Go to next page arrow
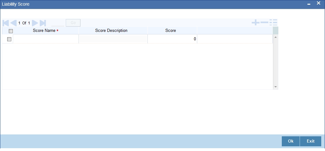325x151 pixels. [35, 23]
